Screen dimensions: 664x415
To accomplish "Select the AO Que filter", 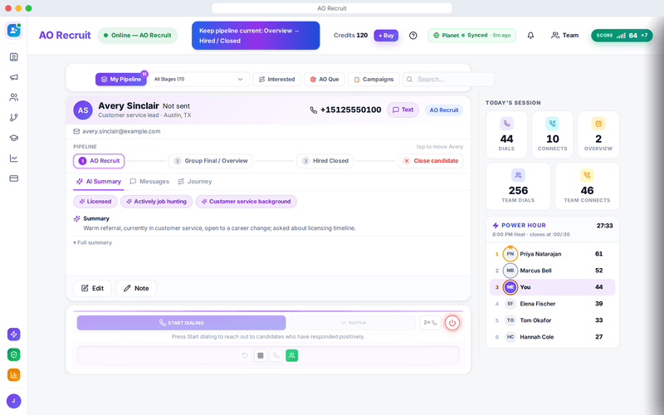I will pos(325,79).
